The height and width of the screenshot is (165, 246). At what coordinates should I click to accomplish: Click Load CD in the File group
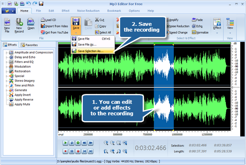pos(48,20)
